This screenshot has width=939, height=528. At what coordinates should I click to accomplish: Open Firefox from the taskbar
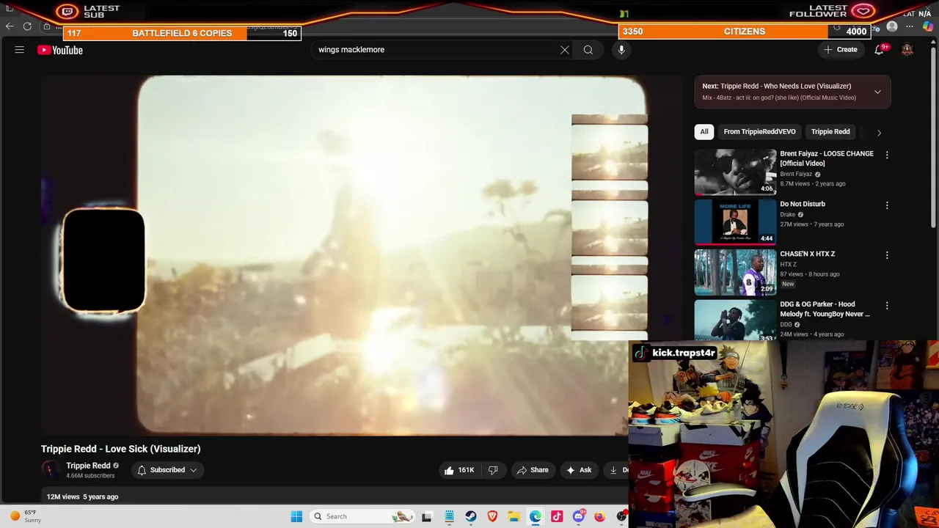[600, 516]
